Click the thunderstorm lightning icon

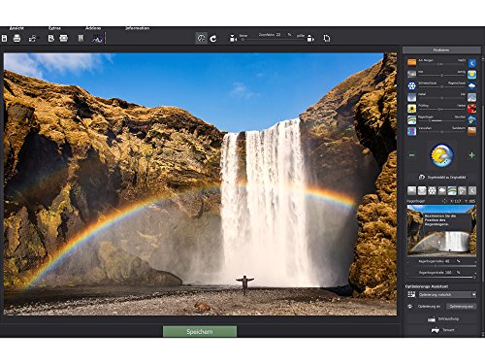click(472, 120)
